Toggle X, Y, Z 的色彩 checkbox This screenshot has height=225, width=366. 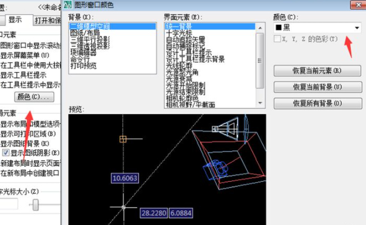click(277, 39)
